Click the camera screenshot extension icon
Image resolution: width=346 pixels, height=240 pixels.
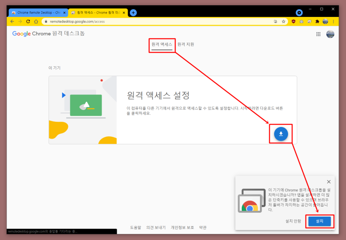tap(301, 21)
